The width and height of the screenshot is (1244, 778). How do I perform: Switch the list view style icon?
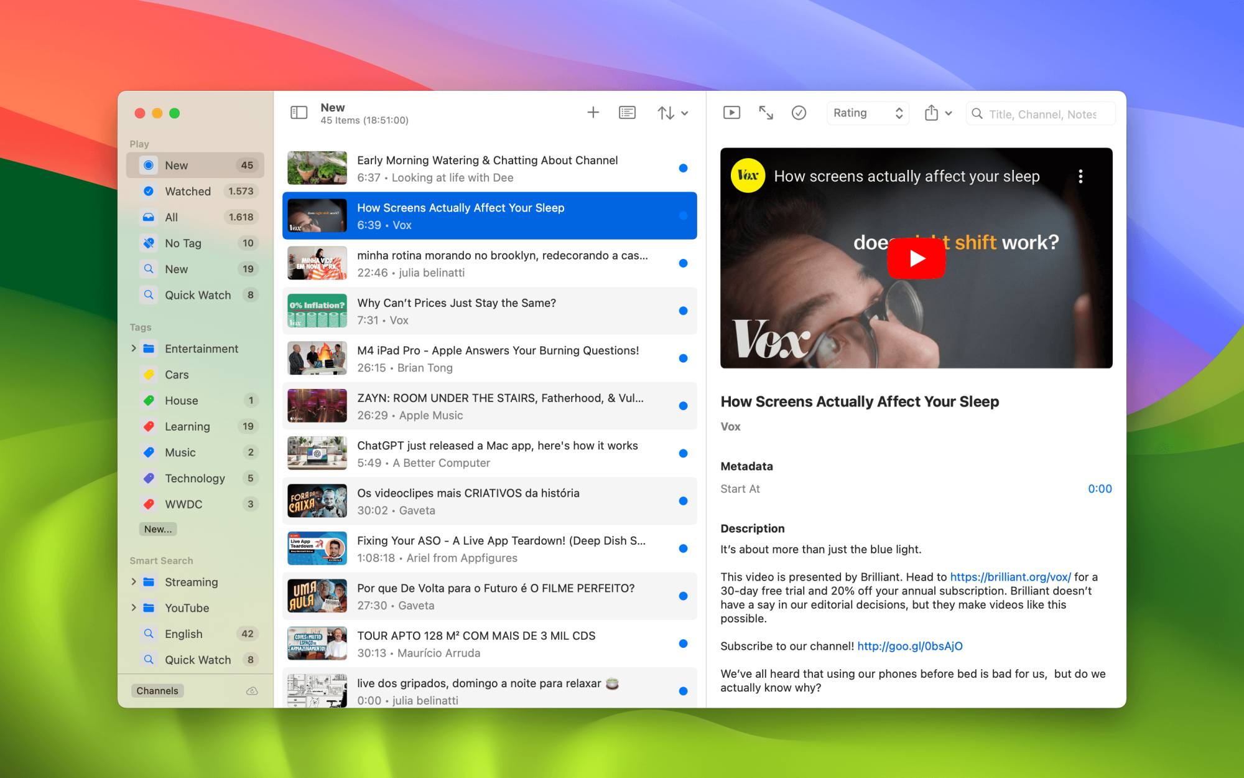coord(627,113)
